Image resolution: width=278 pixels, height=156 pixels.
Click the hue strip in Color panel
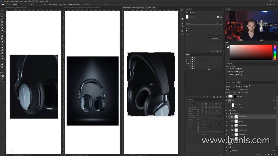coord(275,52)
